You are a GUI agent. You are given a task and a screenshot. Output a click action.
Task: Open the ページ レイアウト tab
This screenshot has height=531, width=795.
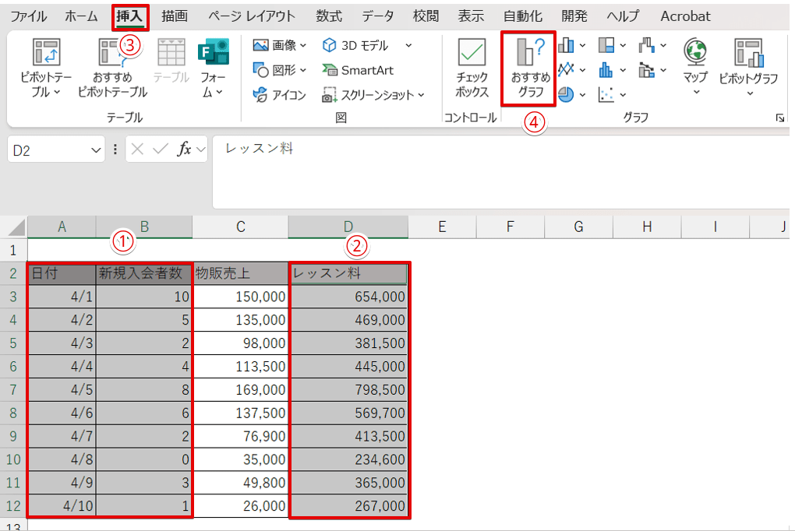(x=252, y=16)
